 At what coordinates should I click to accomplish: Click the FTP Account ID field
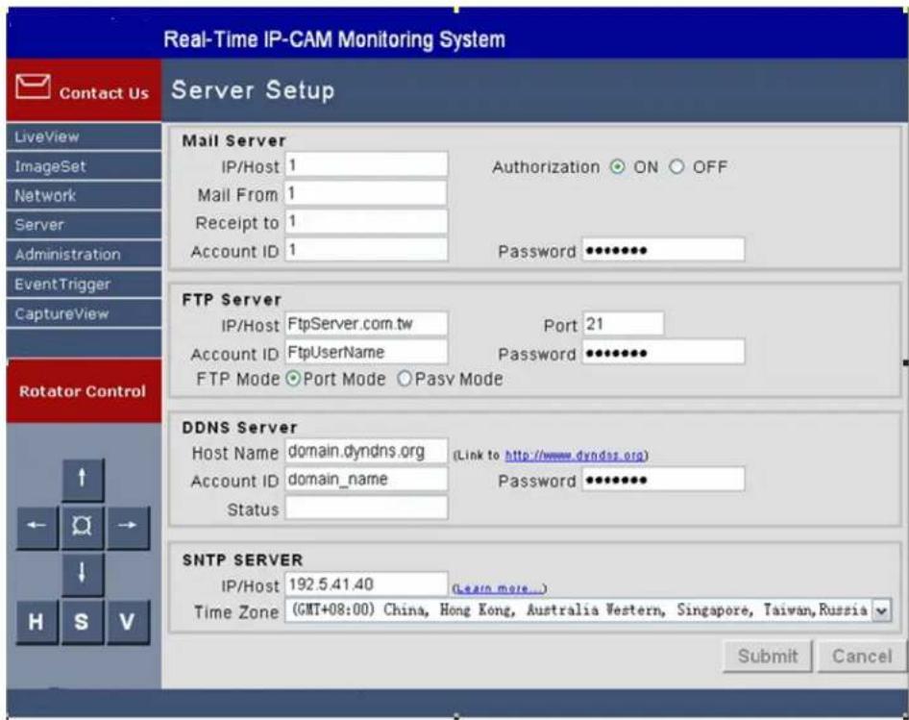366,352
